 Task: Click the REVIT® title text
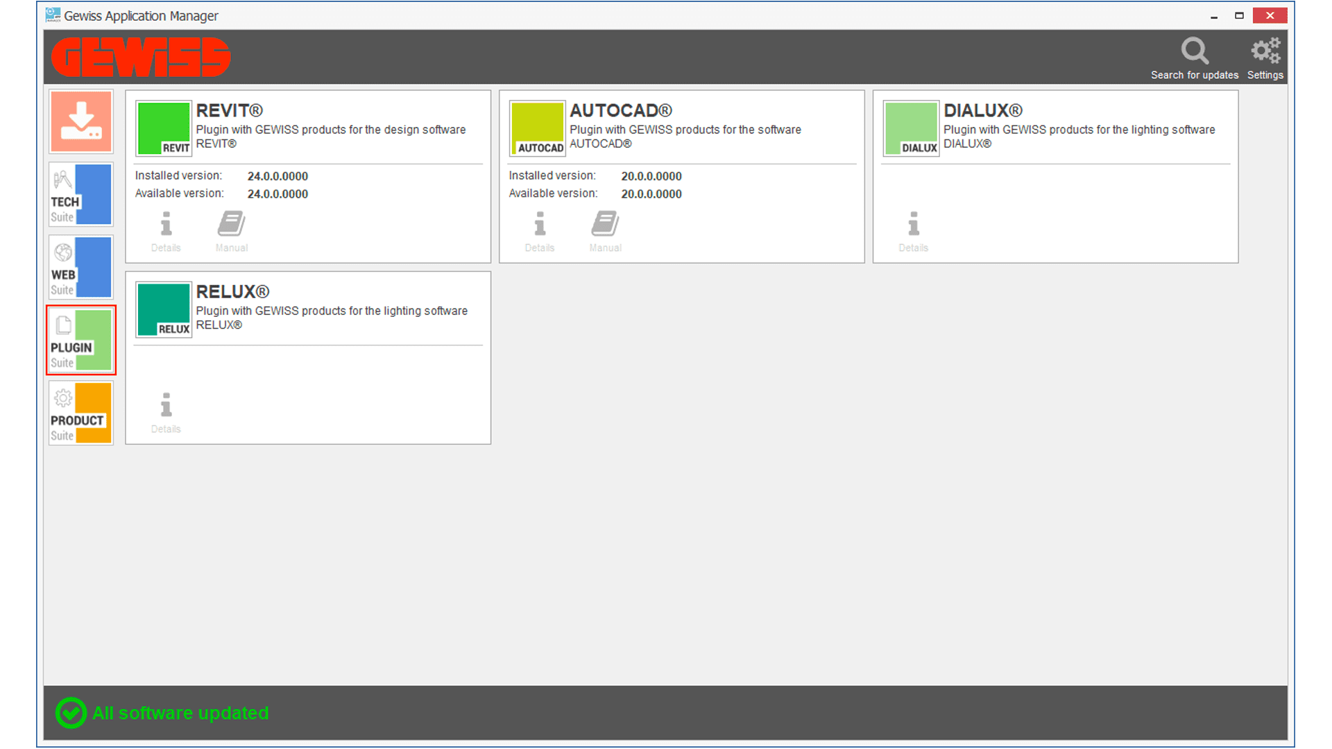(230, 110)
